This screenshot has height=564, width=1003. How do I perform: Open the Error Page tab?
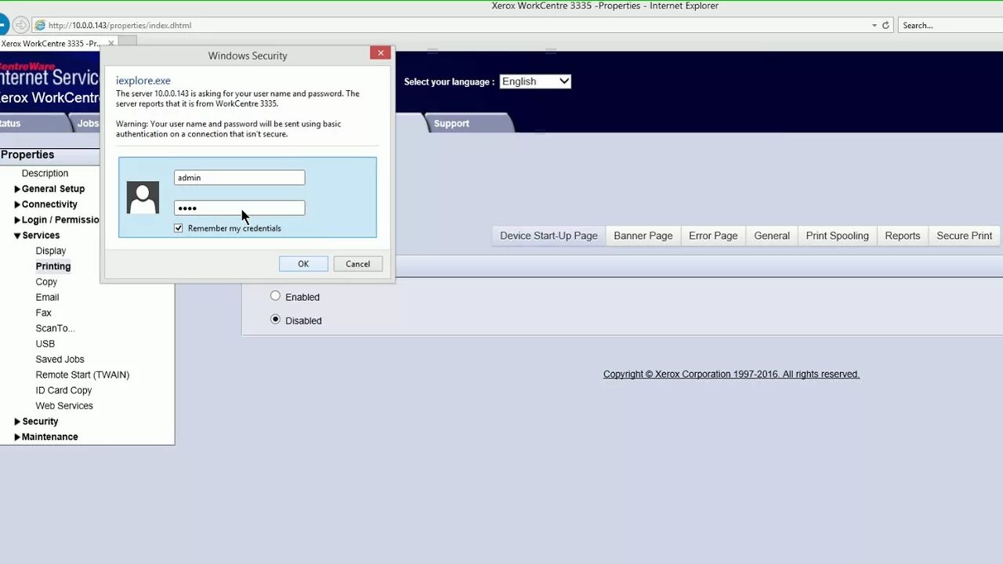[x=713, y=236]
